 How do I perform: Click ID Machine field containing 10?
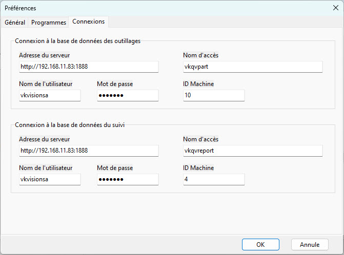pyautogui.click(x=213, y=96)
